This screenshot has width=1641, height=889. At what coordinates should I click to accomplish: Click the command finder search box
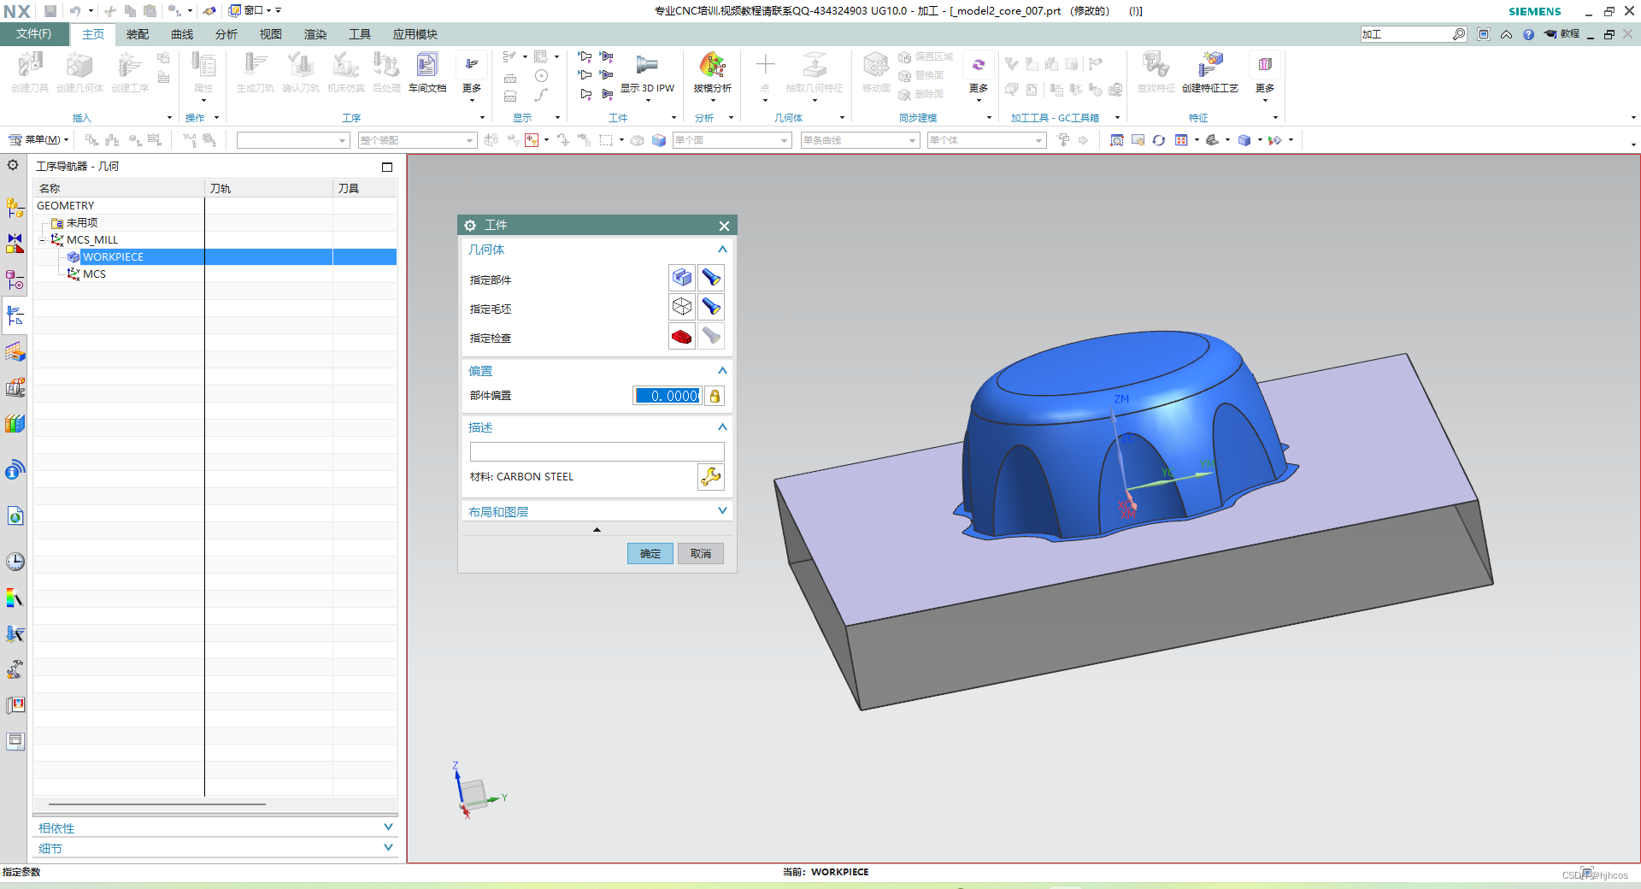[1406, 34]
